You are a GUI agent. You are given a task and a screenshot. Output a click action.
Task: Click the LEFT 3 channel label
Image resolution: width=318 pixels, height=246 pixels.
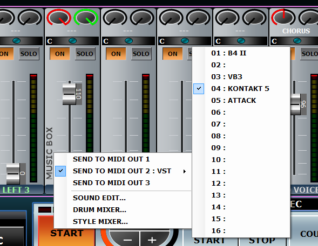(x=16, y=190)
